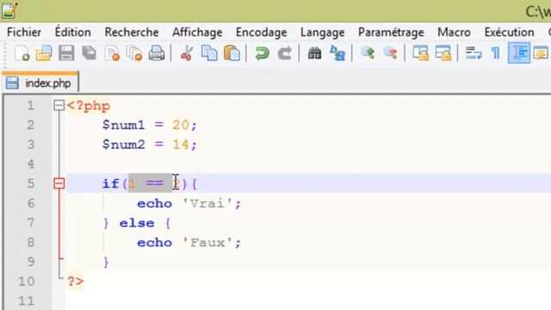Cut the selection with the scissors icon

pyautogui.click(x=187, y=53)
